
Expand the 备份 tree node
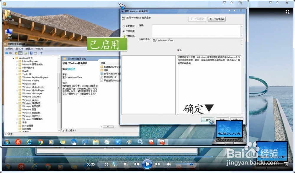(x=17, y=122)
